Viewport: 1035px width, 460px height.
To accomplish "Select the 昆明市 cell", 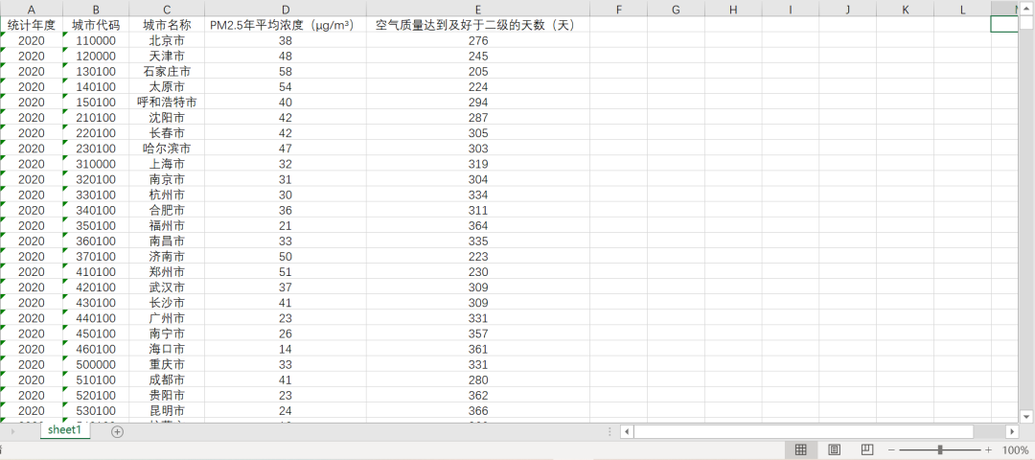I will point(167,410).
